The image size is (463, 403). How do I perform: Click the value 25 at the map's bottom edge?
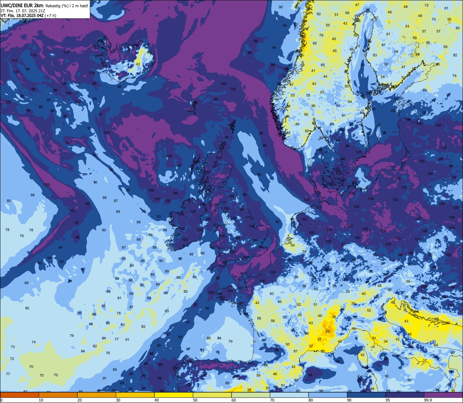point(249,390)
